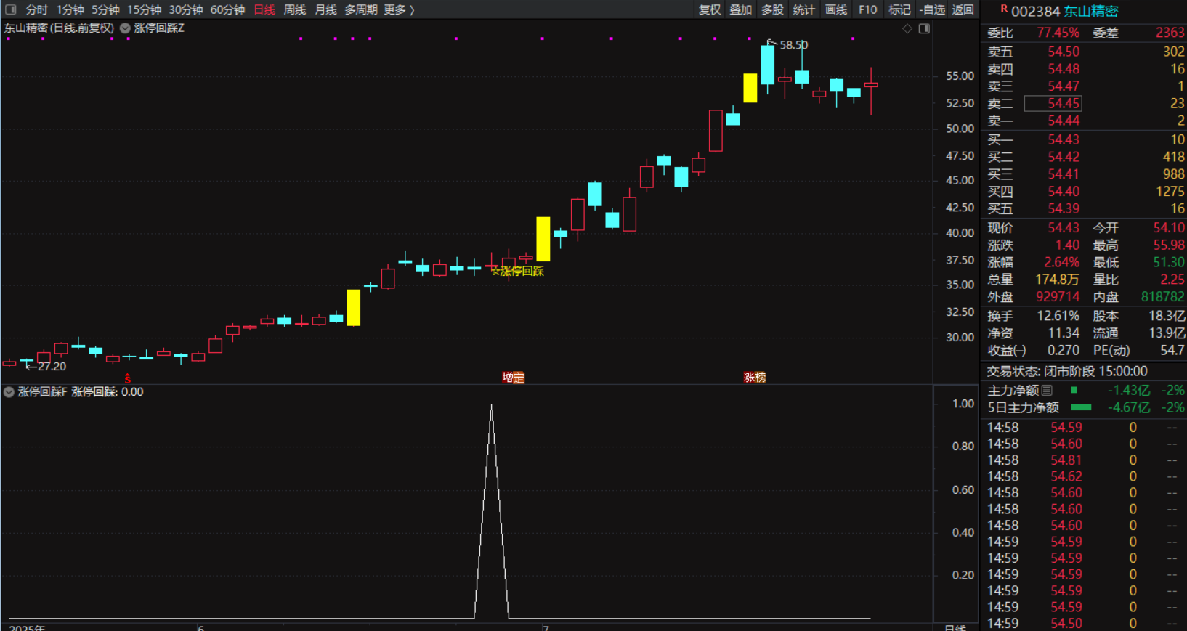
Task: Switch to 周线 weekly chart tab
Action: pos(294,9)
